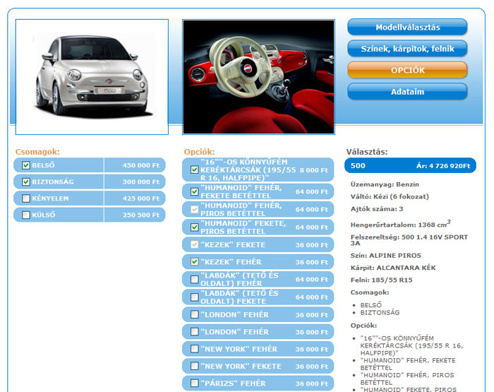Click the Ajtók száma: 3 line
This screenshot has width=494, height=392.
377,209
